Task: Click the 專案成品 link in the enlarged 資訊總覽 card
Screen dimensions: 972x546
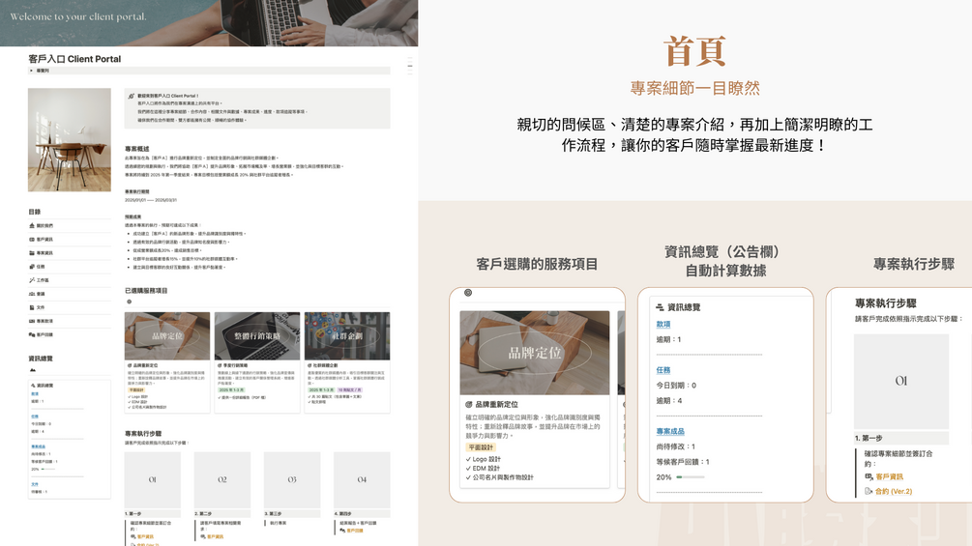Action: [x=670, y=431]
